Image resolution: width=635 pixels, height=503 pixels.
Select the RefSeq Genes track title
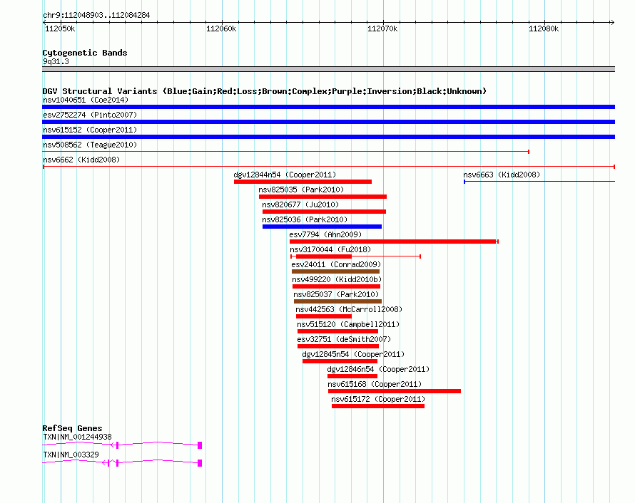(x=73, y=428)
